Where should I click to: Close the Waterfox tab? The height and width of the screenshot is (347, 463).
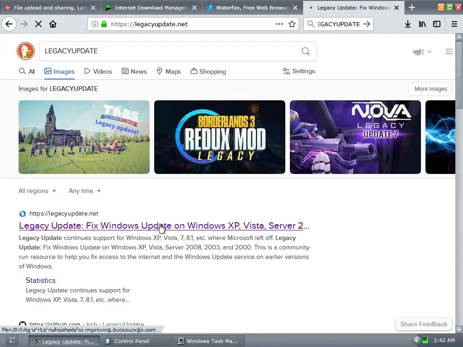(x=295, y=8)
